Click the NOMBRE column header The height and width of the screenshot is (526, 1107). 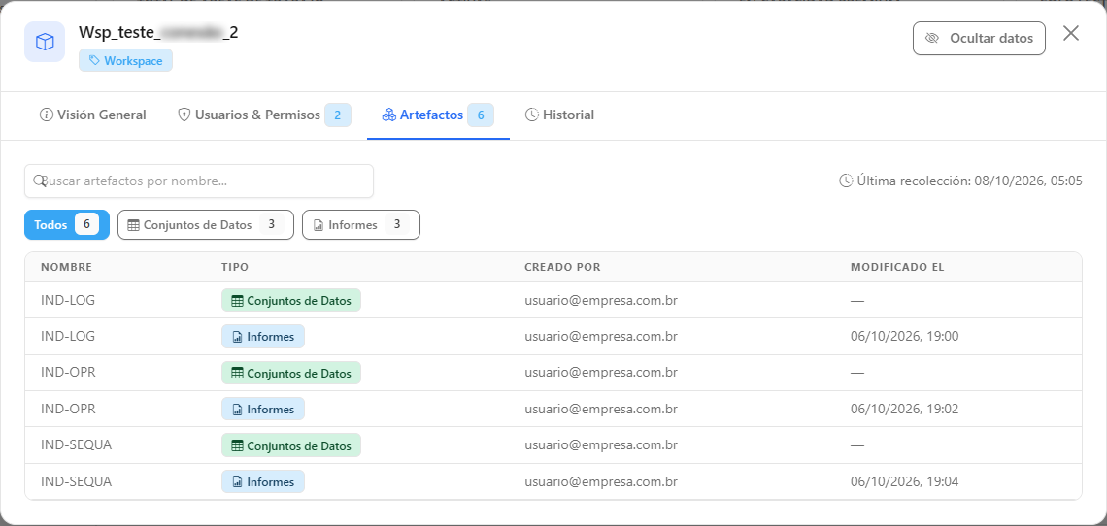click(66, 267)
